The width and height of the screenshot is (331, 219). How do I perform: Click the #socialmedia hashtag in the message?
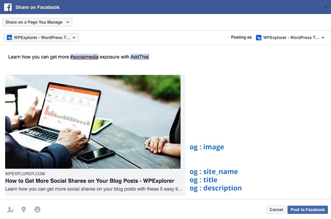84,57
